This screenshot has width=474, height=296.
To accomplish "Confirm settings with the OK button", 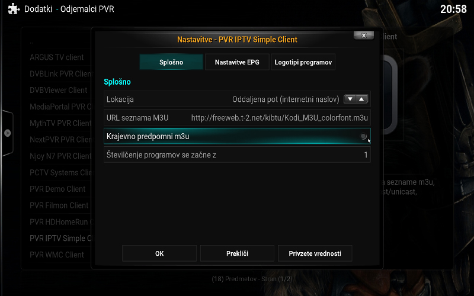I will pyautogui.click(x=159, y=253).
